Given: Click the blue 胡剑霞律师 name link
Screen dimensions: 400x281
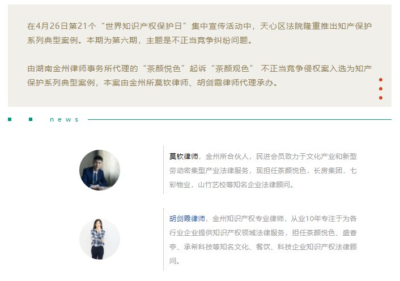Looking at the screenshot, I should (187, 219).
